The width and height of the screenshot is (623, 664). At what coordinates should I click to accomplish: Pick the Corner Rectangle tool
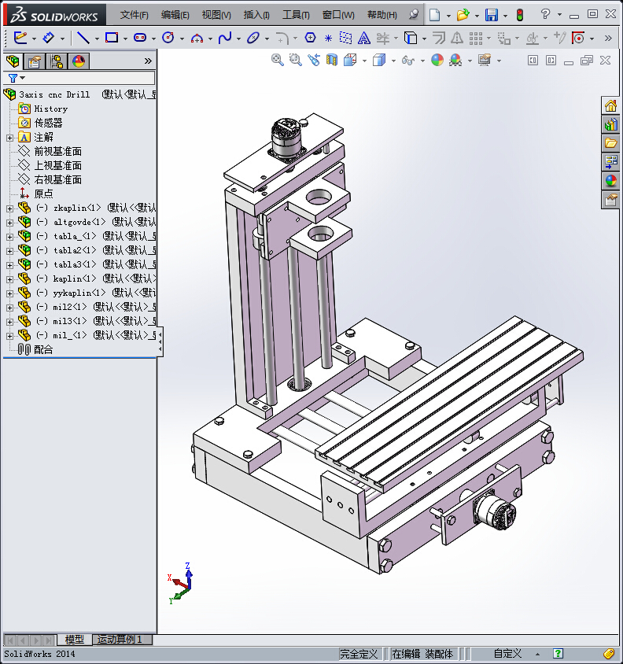[x=112, y=38]
